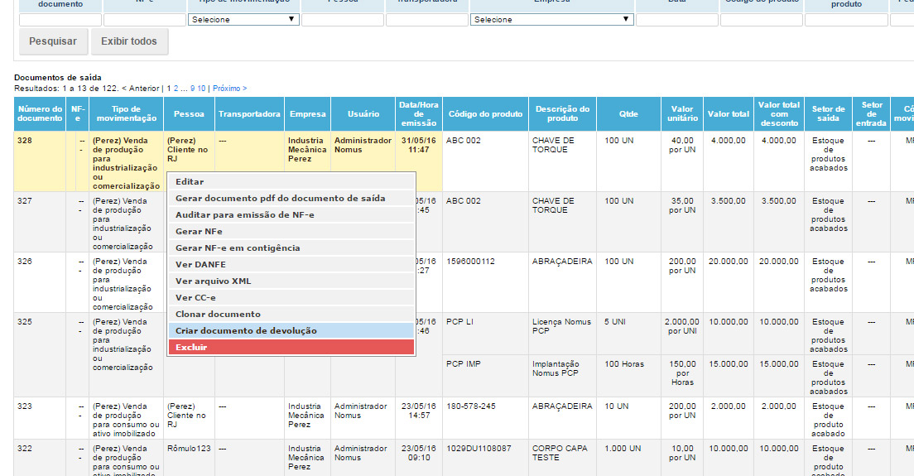Choose Clonar documento menu entry

218,314
